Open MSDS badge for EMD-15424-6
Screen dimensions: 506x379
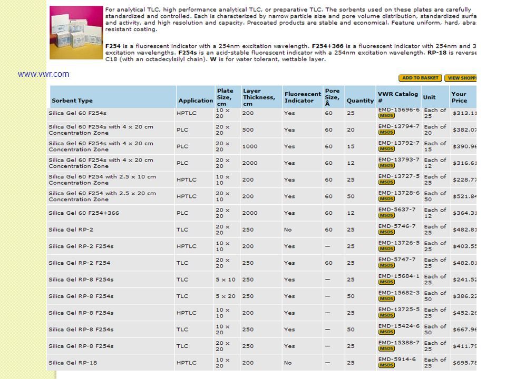pos(386,332)
